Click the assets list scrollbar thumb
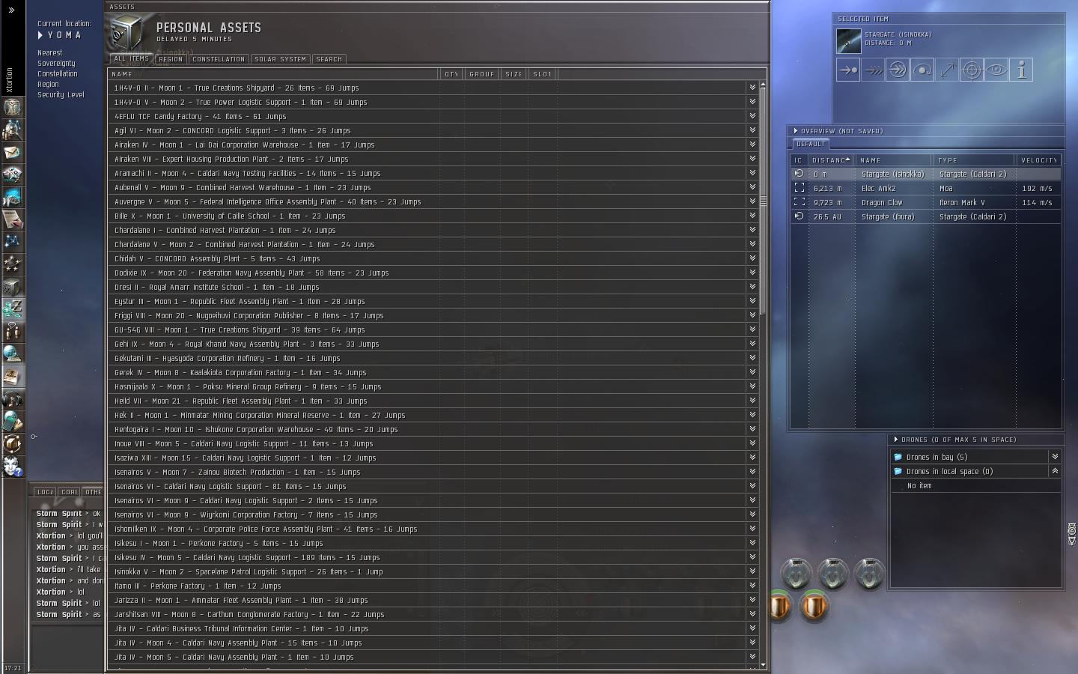This screenshot has height=674, width=1078. pyautogui.click(x=763, y=201)
